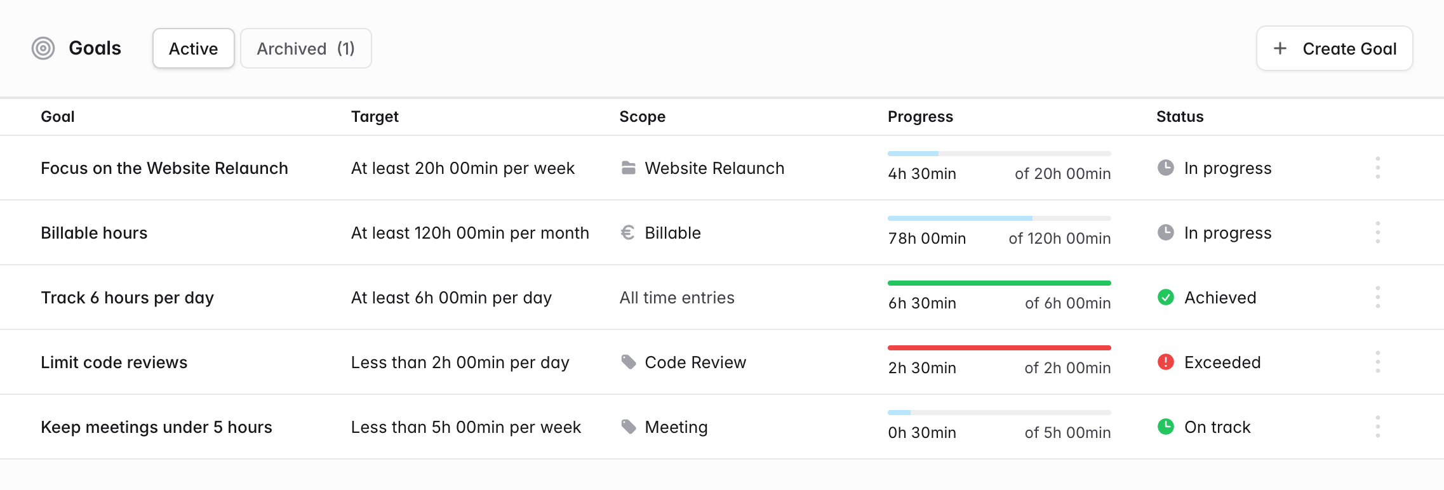Select the 'Focus on the Website Relaunch' goal name
Image resolution: width=1444 pixels, height=490 pixels.
point(164,168)
